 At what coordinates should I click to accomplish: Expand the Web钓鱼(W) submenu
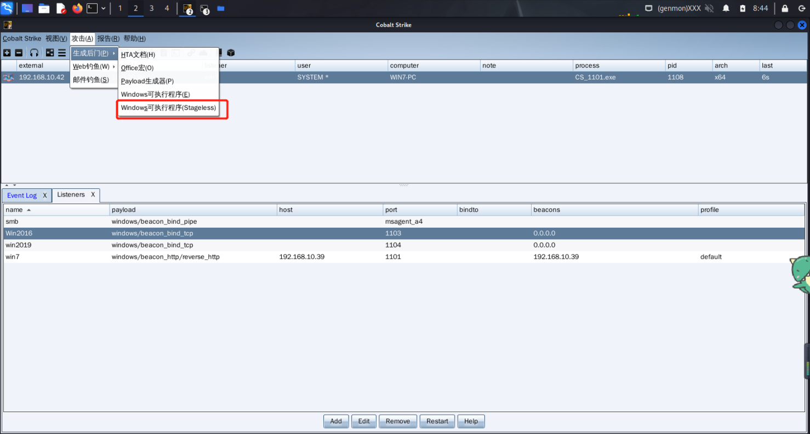(94, 67)
